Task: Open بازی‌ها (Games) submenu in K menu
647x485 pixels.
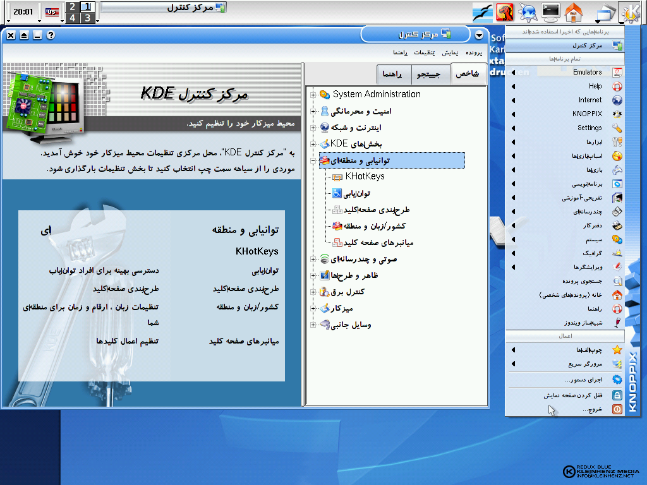Action: 564,170
